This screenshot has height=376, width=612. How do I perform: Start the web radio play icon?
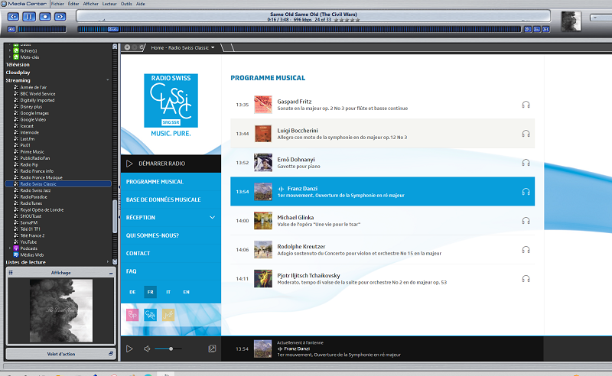coord(129,348)
